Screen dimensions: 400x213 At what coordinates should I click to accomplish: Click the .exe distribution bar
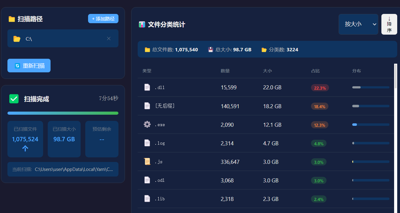371,125
